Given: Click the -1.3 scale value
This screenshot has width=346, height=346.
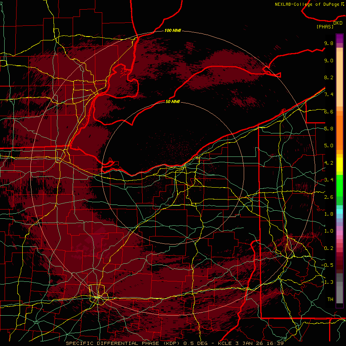Looking at the screenshot, I should pos(327,282).
